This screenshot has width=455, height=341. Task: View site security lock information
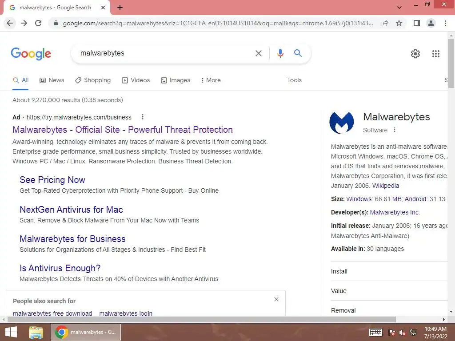(56, 23)
